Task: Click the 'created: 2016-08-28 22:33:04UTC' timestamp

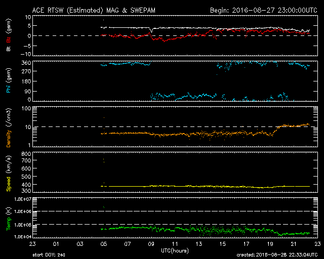Action: tap(277, 255)
